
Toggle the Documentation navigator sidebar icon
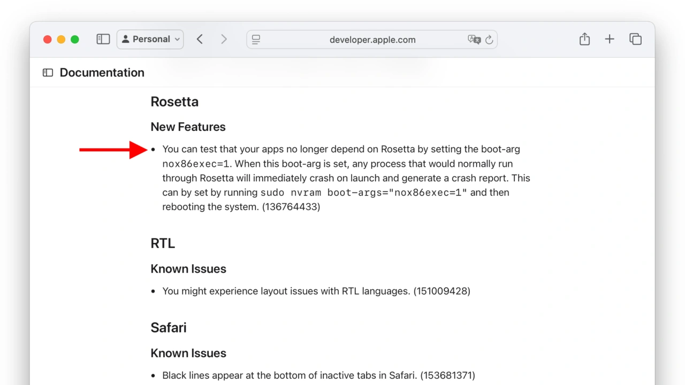point(48,73)
